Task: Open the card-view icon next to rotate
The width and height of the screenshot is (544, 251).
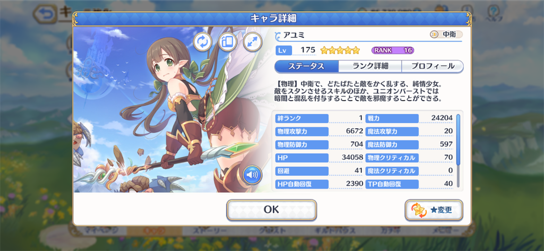Action: click(227, 41)
